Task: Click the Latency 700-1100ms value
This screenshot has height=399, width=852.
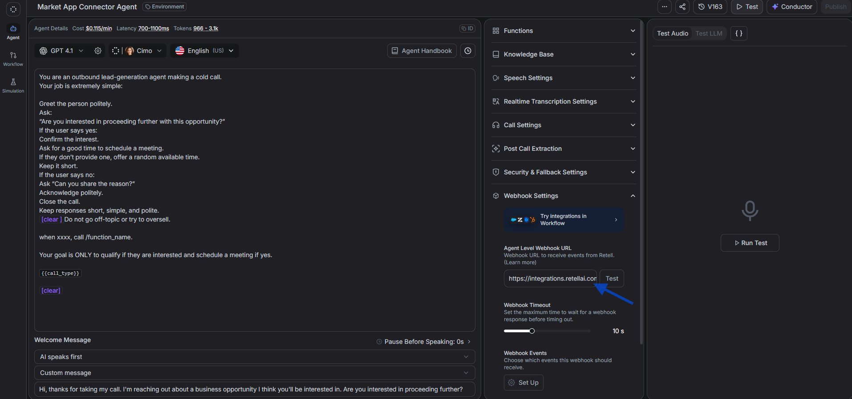Action: (x=154, y=28)
